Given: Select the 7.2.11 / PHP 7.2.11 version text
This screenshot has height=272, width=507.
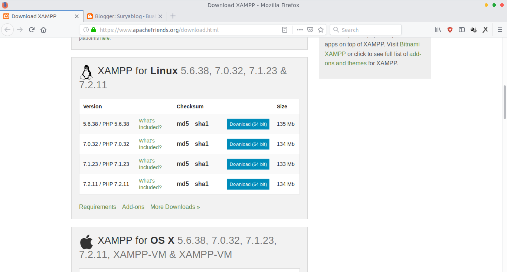Looking at the screenshot, I should click(x=106, y=184).
